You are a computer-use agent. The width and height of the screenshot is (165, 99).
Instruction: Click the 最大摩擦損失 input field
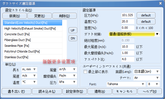pos(128,53)
